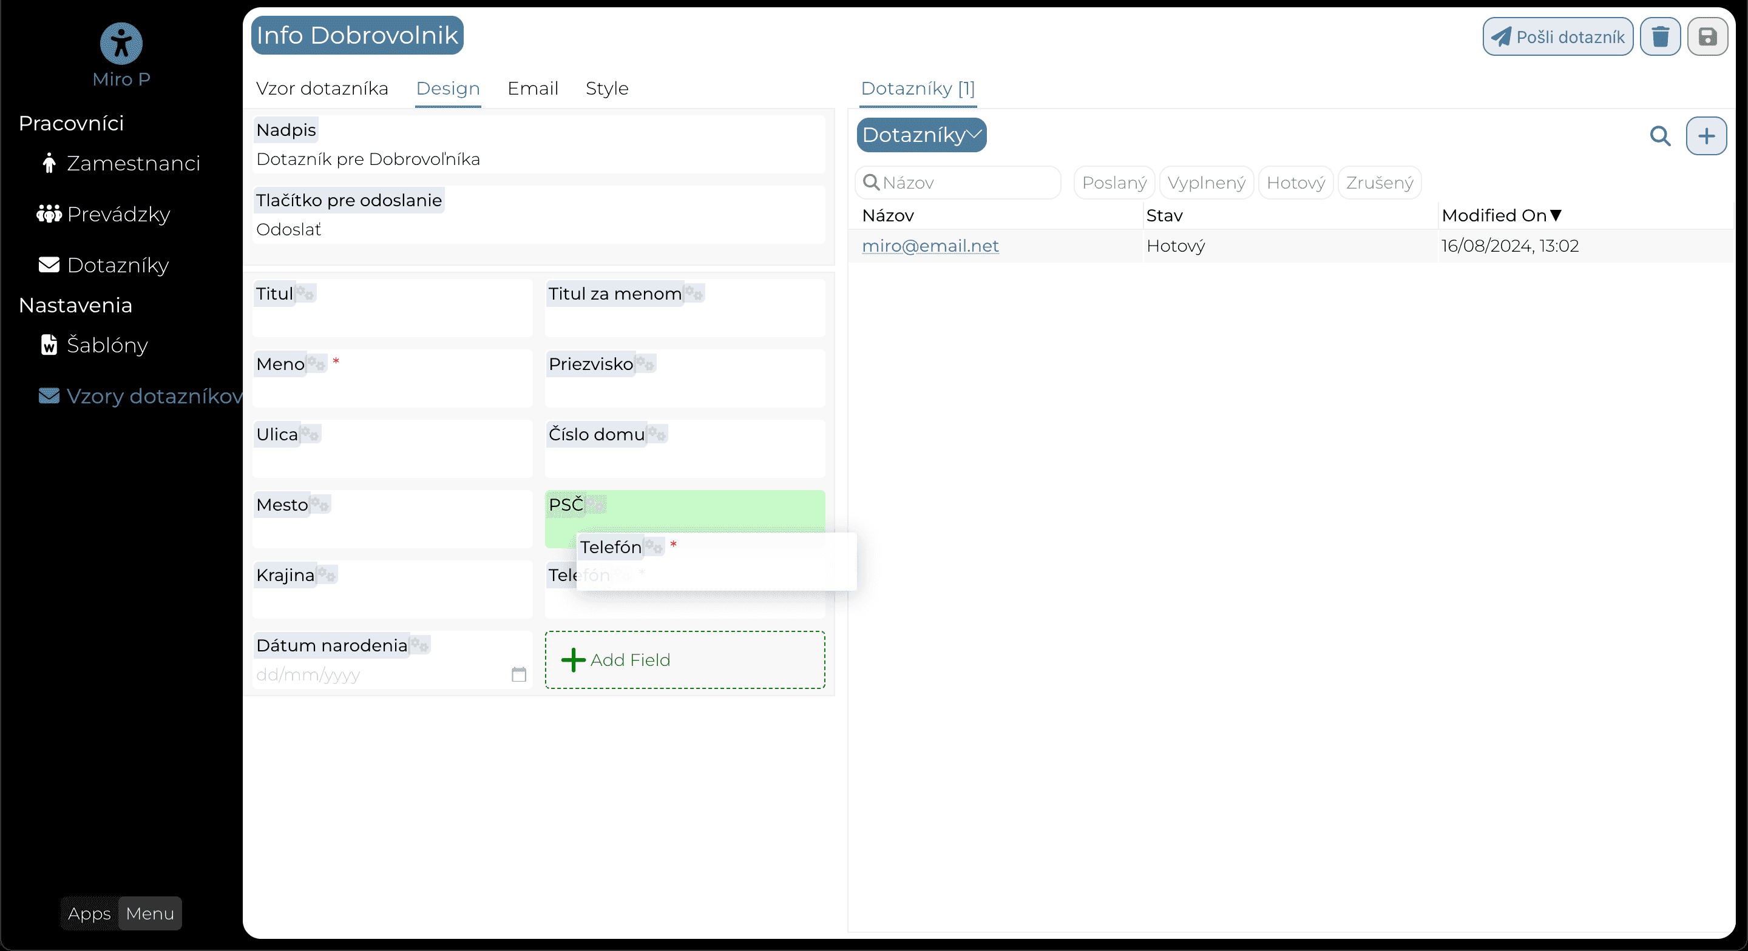Expand the Dotazníky dropdown header
The image size is (1748, 951).
coord(921,136)
